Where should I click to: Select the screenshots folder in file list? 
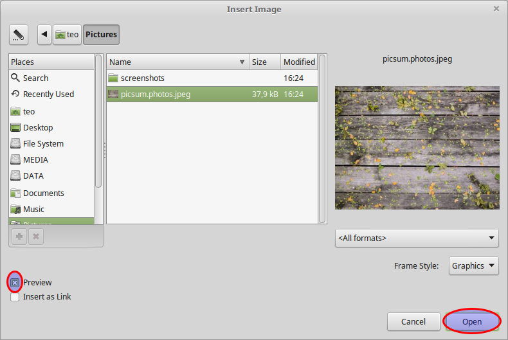143,78
